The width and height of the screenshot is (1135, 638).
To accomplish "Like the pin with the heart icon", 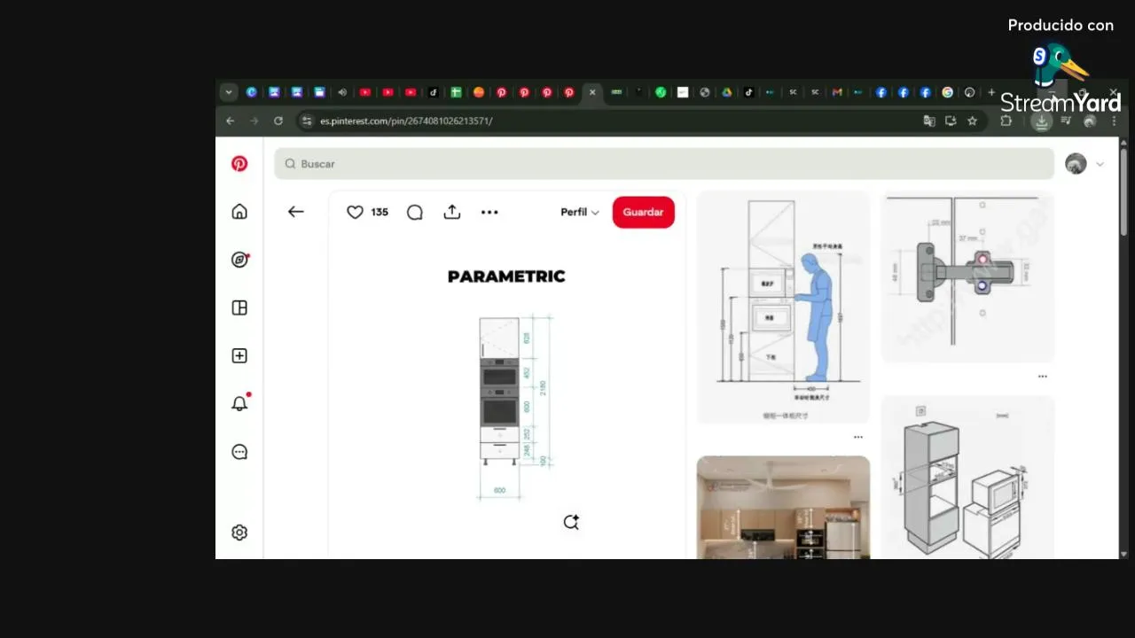I will (355, 212).
